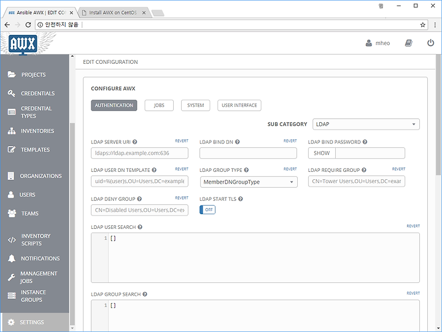The width and height of the screenshot is (442, 332).
Task: Open the Inventories sitemap icon
Action: [12, 131]
